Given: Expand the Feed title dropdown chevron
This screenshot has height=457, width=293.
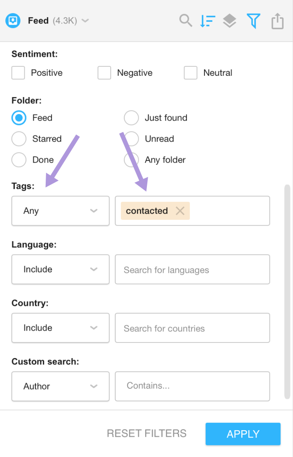Looking at the screenshot, I should [x=85, y=21].
